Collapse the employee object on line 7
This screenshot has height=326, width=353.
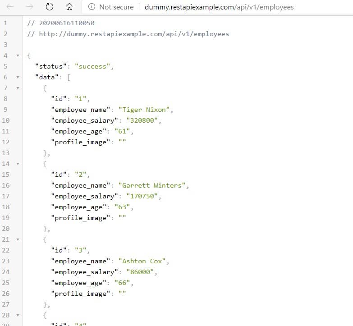(x=18, y=88)
